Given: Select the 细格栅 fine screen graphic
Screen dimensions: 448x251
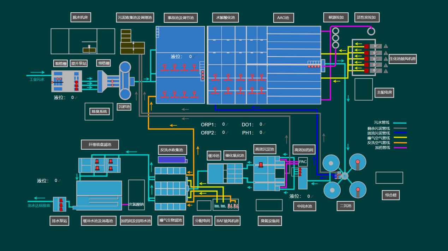Looking at the screenshot, I should click(109, 82).
